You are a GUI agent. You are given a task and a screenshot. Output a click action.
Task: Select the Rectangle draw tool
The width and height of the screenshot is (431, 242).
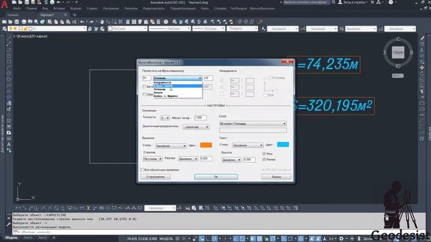tap(9, 62)
